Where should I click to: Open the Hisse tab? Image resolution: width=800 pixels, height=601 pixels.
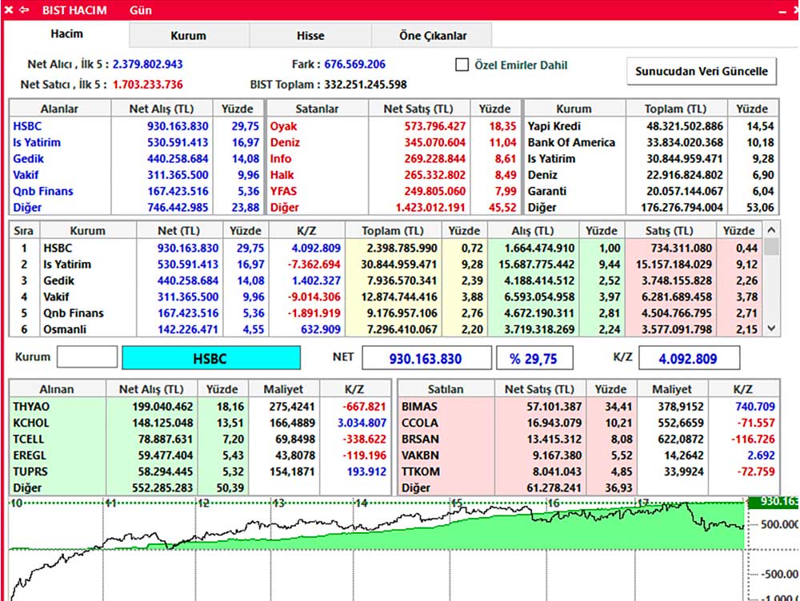[x=310, y=35]
